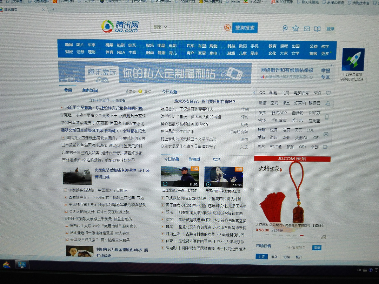
Task: Click the second taskbar application icon
Action: [x=22, y=265]
